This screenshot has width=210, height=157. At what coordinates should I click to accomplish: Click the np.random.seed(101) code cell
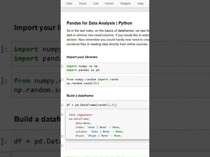(107, 81)
